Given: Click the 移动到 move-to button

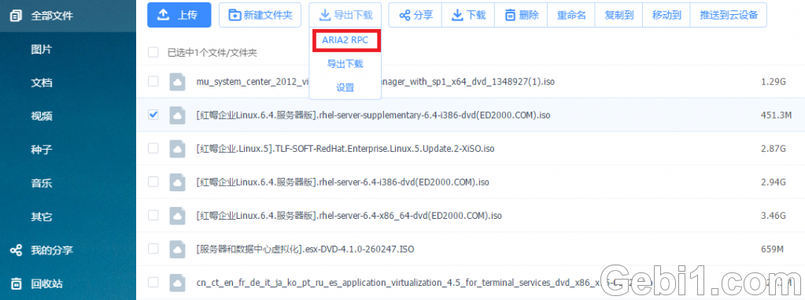Looking at the screenshot, I should [667, 15].
